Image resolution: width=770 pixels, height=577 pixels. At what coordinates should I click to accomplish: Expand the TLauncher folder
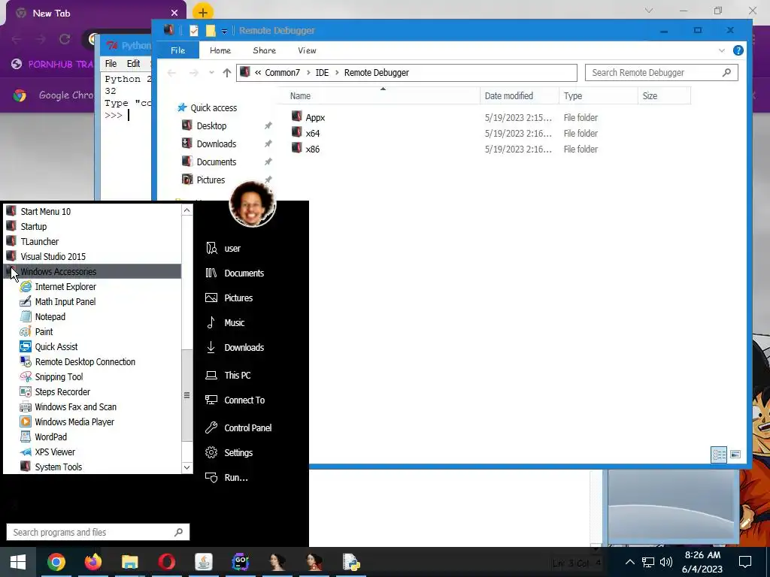[39, 241]
